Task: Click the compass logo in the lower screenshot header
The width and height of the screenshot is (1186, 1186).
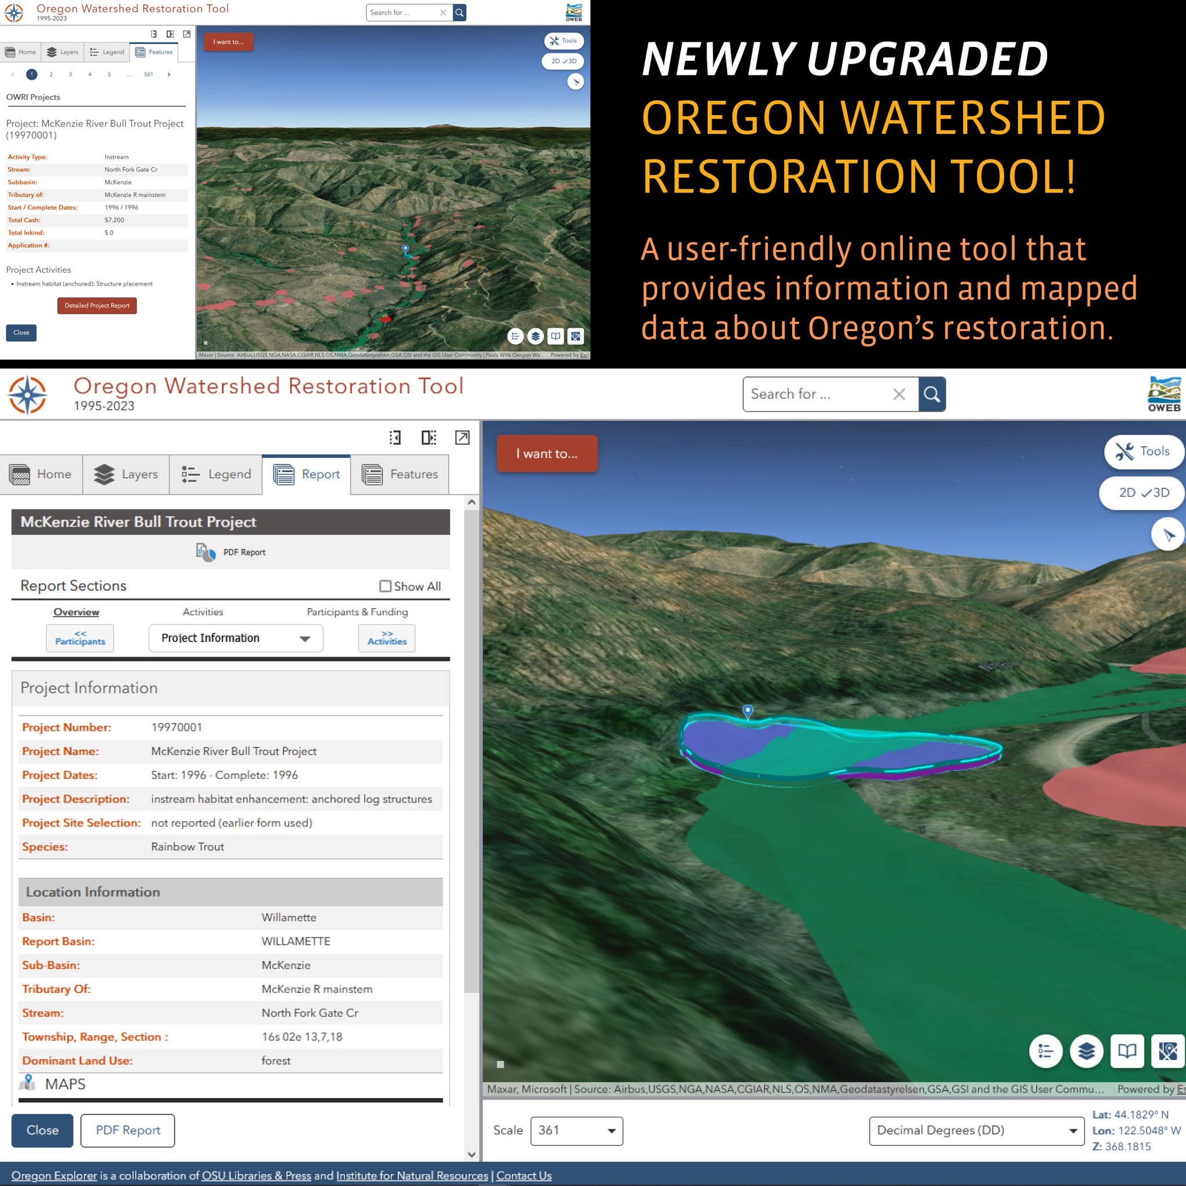Action: (x=28, y=395)
